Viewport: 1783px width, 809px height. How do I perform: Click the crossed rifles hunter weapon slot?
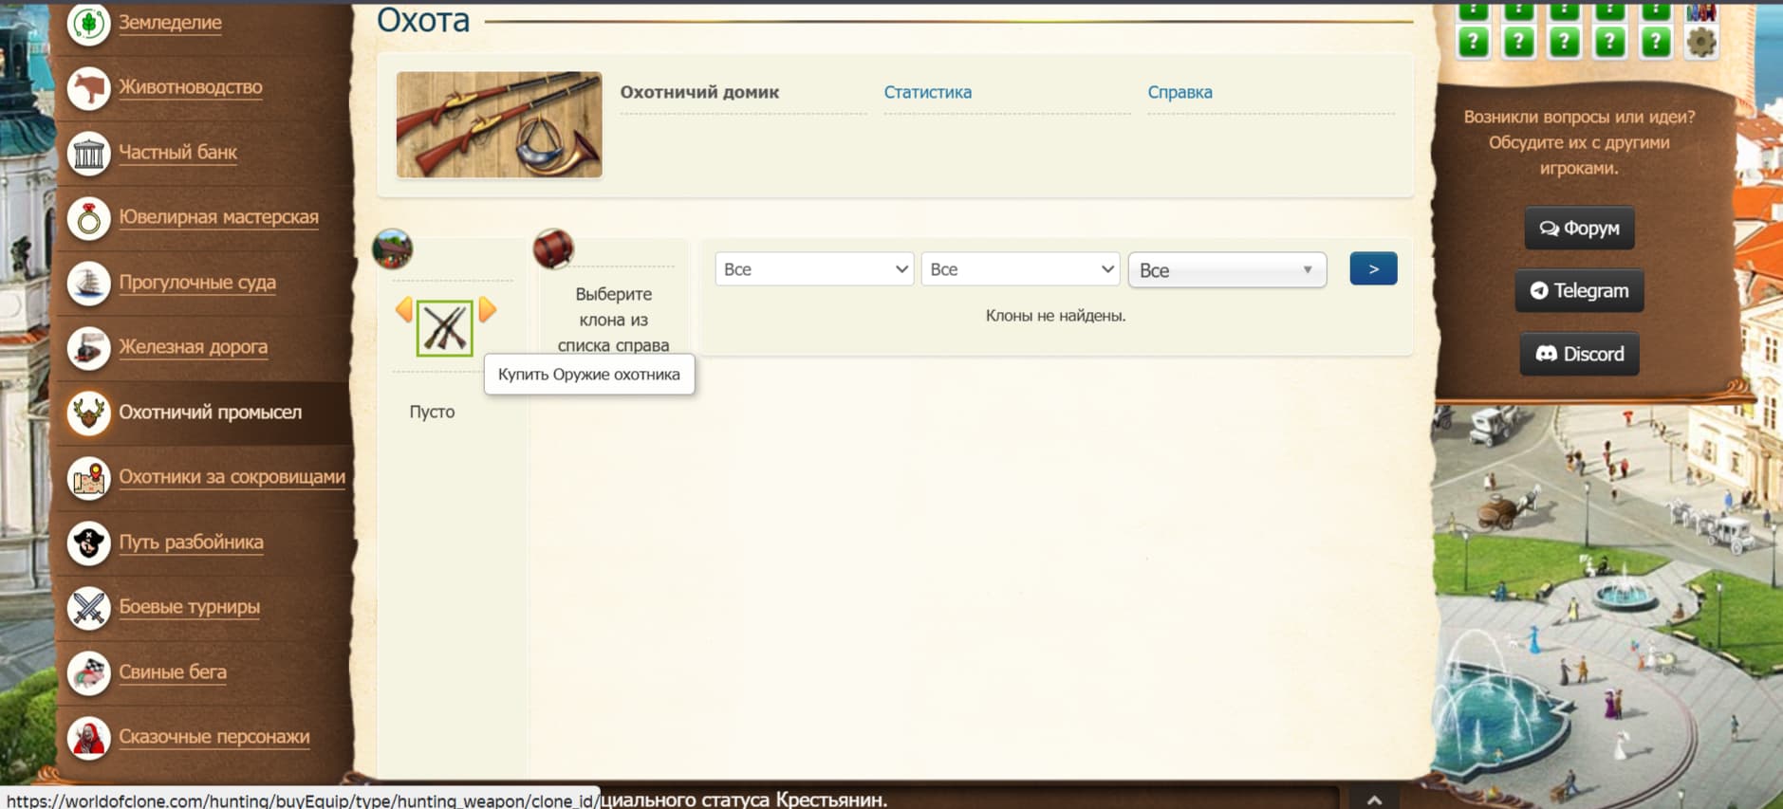(444, 328)
